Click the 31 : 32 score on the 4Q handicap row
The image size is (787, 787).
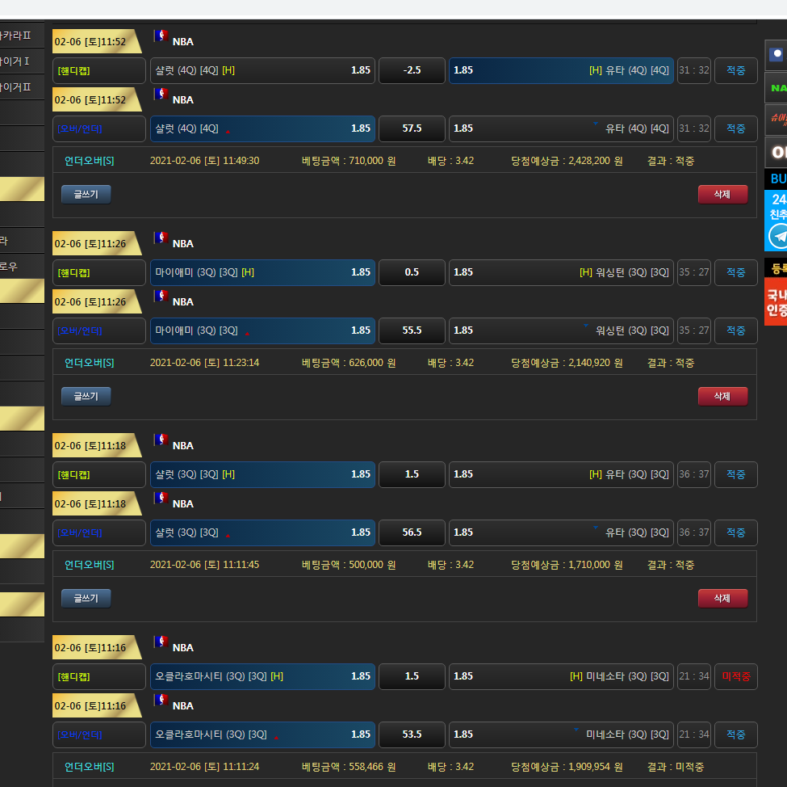point(693,70)
